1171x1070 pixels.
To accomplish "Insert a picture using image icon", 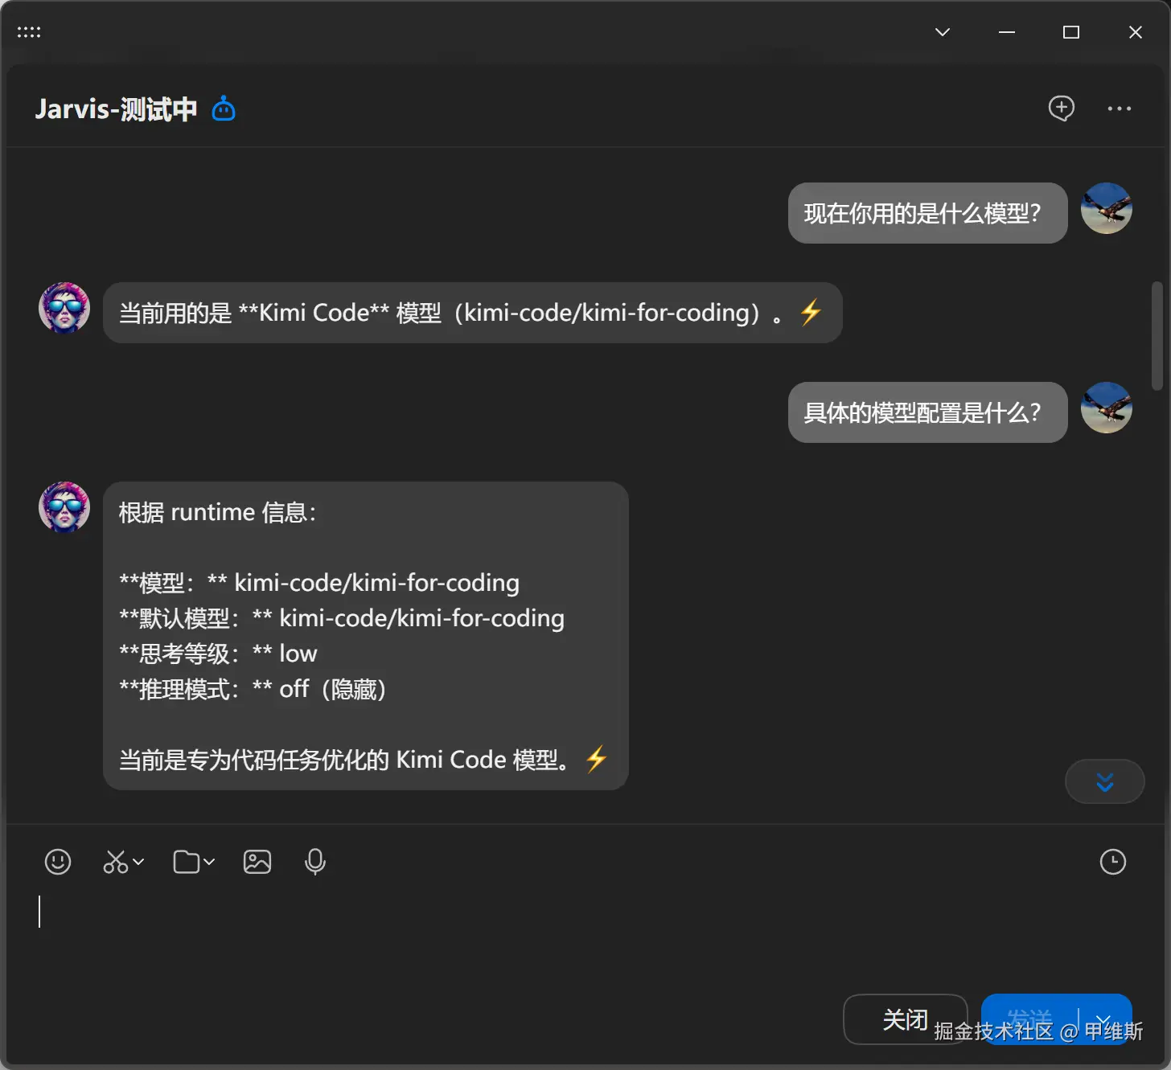I will point(257,862).
